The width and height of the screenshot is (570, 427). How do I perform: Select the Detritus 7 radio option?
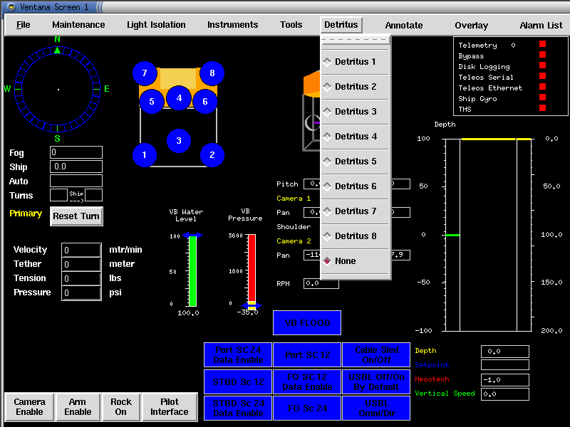tap(355, 211)
